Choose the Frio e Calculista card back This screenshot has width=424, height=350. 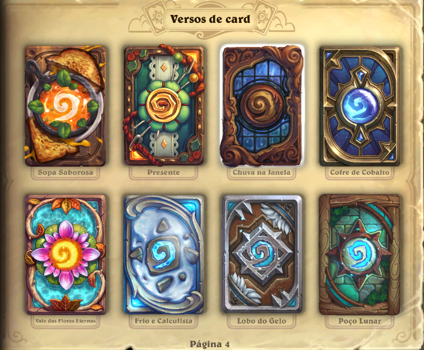(x=164, y=254)
